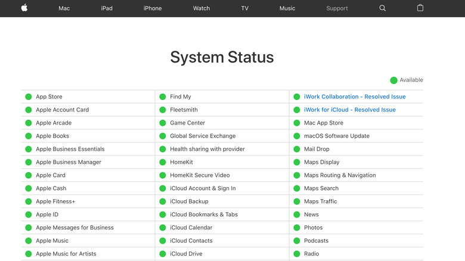Click the green Available legend dot
Viewport: 465px width, 261px height.
pyautogui.click(x=393, y=80)
